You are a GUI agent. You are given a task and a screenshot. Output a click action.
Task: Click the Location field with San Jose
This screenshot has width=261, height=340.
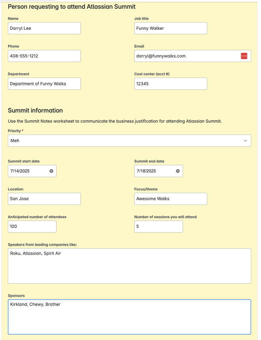coord(44,199)
